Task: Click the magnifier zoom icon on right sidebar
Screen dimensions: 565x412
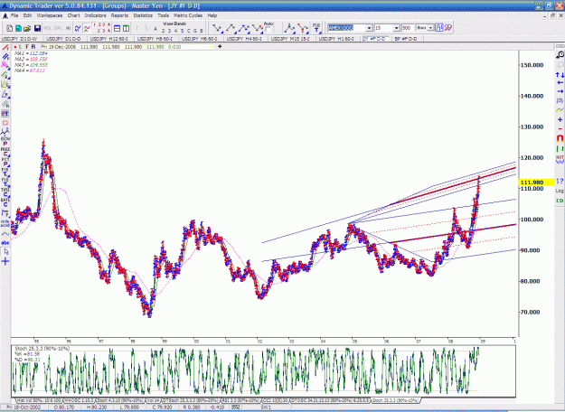Action: tap(560, 55)
